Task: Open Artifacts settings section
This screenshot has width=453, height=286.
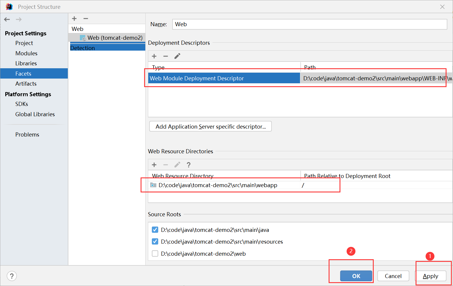Action: (26, 84)
